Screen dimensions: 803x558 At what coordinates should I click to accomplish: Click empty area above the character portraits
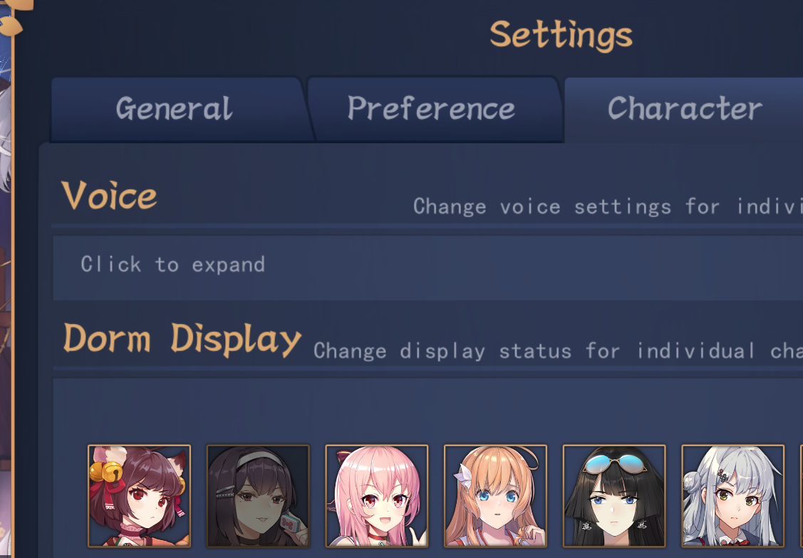coord(428,410)
